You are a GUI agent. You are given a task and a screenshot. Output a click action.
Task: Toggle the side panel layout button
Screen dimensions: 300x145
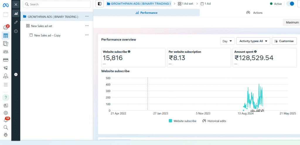(x=100, y=4)
